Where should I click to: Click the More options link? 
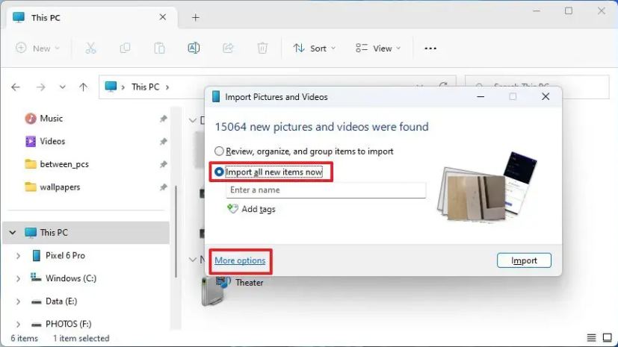point(240,260)
